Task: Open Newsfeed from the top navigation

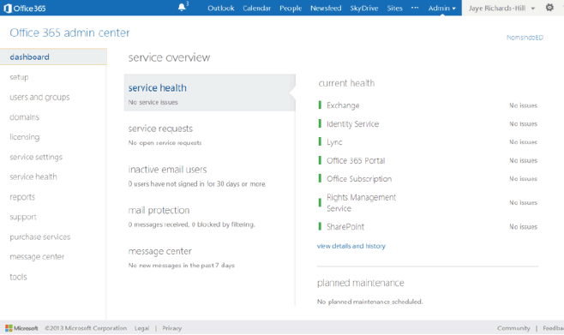Action: coord(326,8)
